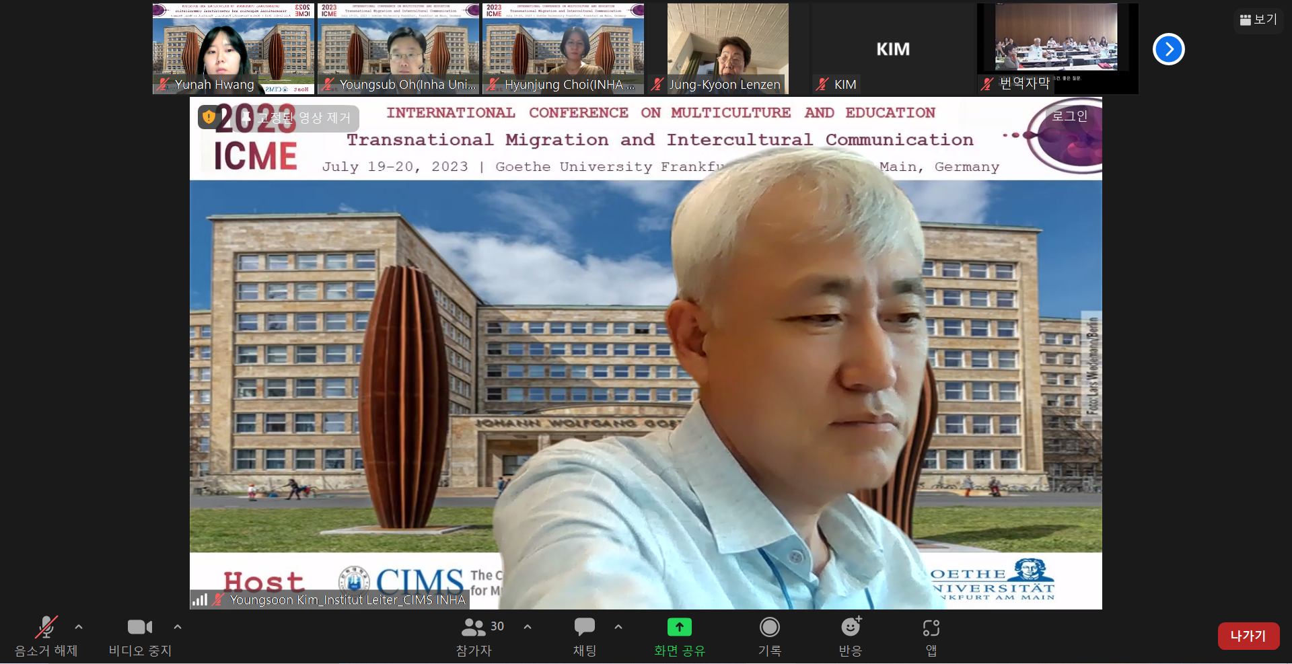Screen dimensions: 1292x664
Task: Select Hyunjung Choi video thumbnail
Action: 563,48
